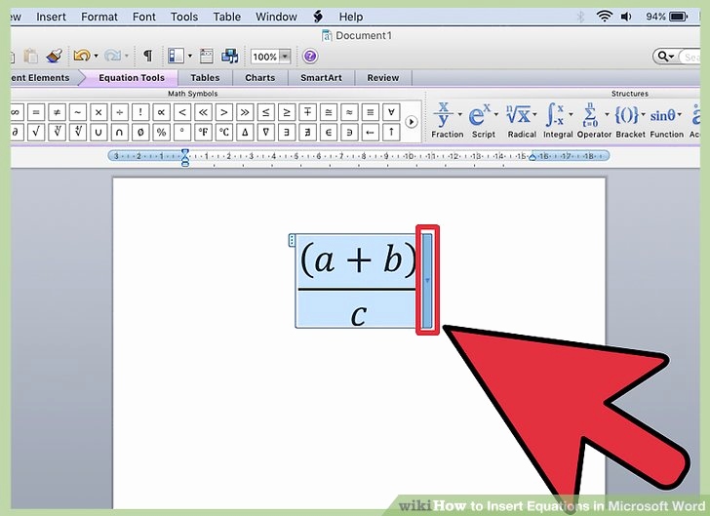Insert the degrees Fahrenheit symbol

tap(203, 133)
